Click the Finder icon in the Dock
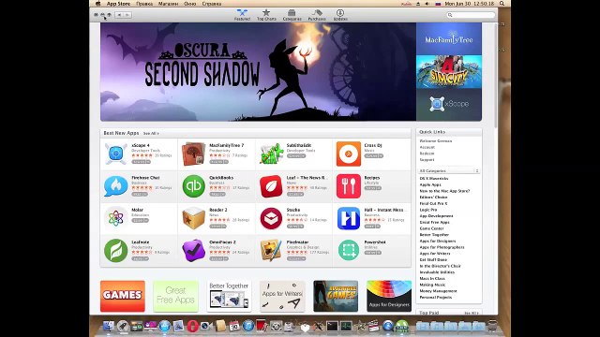The height and width of the screenshot is (337, 600). pos(109,326)
